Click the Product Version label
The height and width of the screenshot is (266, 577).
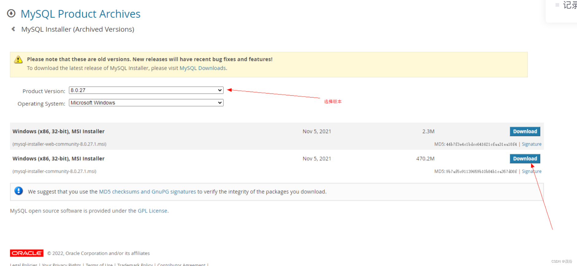pos(44,91)
